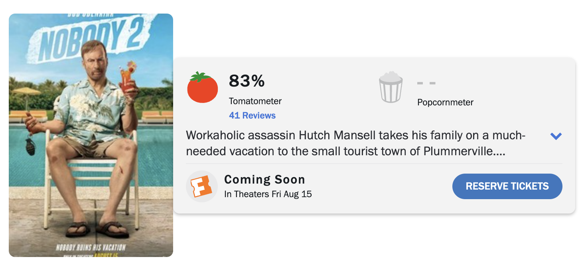Expand the synopsis with the blue chevron

pyautogui.click(x=556, y=136)
